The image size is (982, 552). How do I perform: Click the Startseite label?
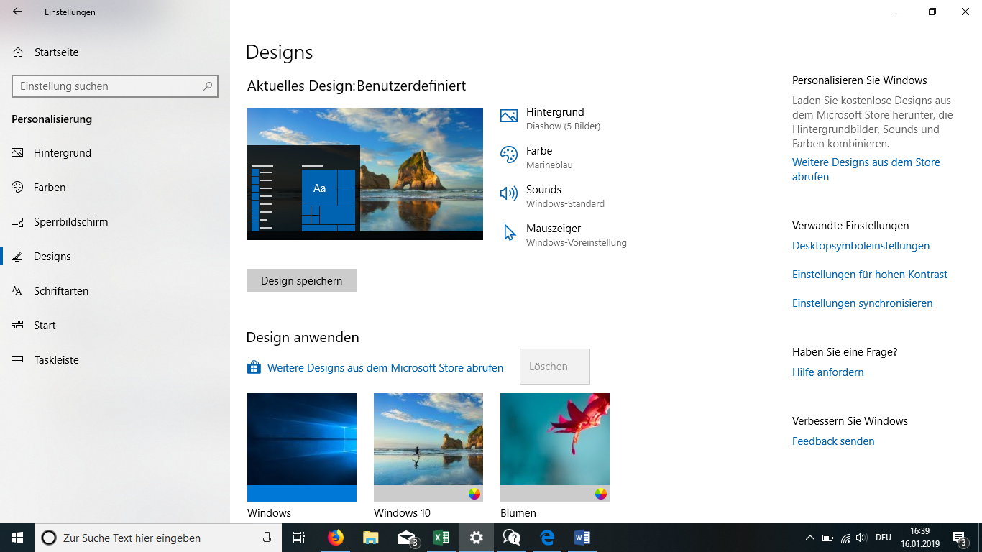tap(57, 52)
